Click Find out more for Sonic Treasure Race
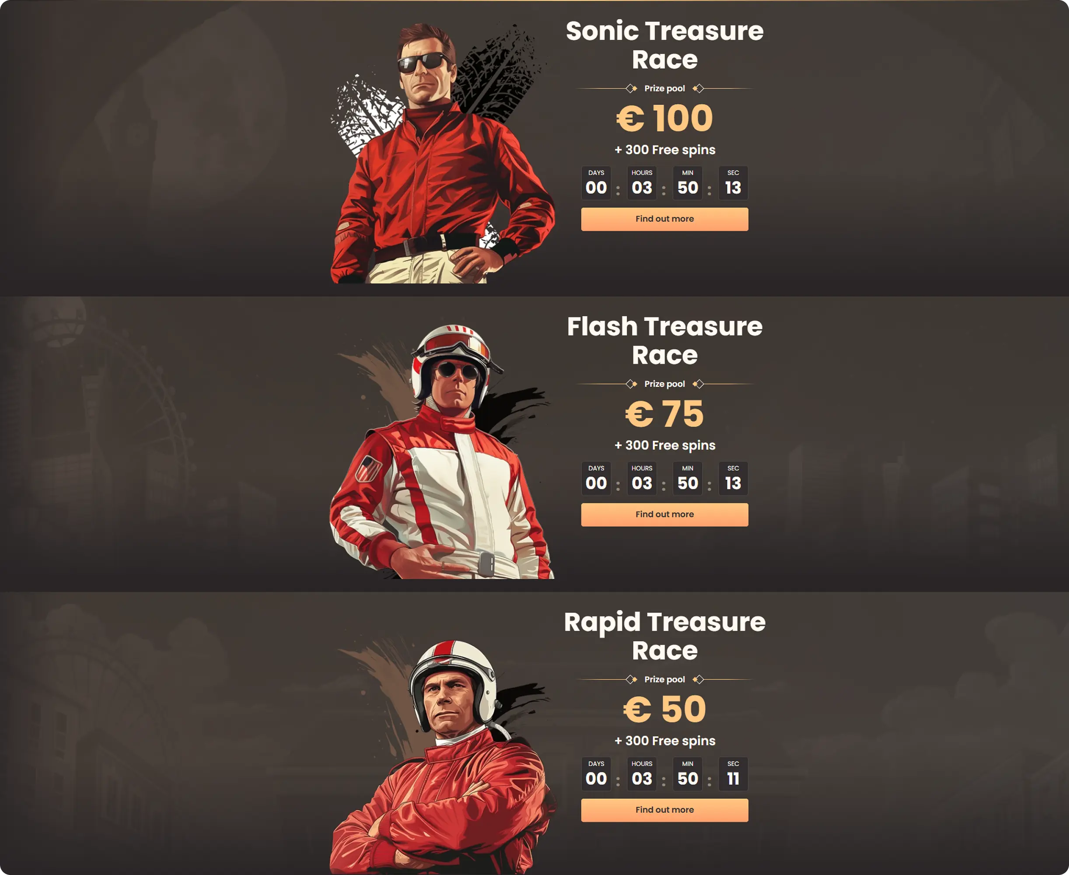This screenshot has width=1069, height=875. coord(664,219)
